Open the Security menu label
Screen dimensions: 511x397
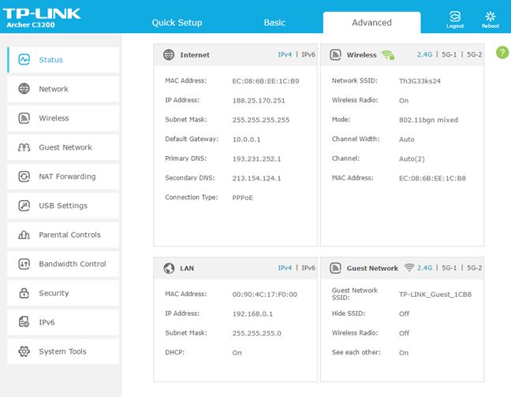pos(54,293)
